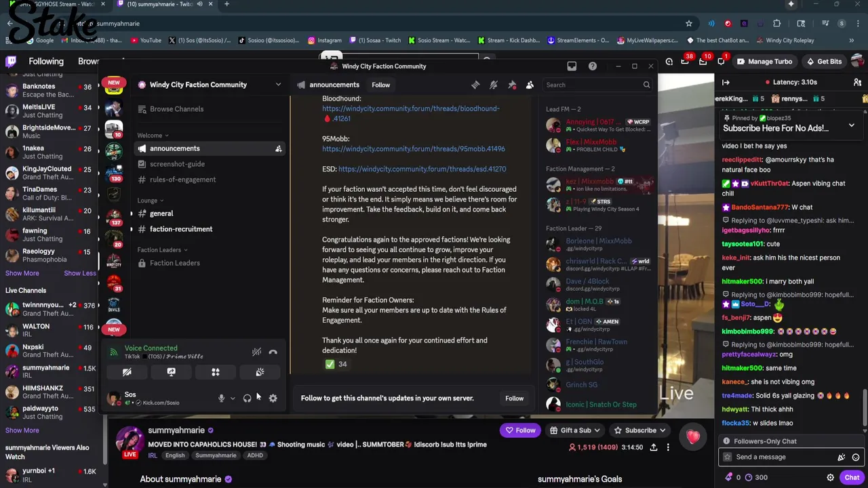Open the English stream tag

click(x=175, y=455)
